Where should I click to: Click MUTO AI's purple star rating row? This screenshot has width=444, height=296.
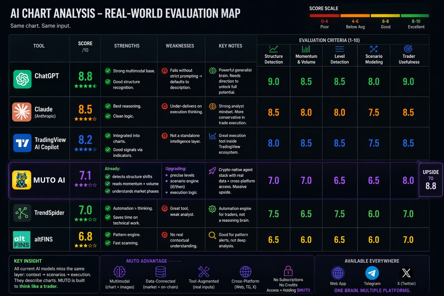pyautogui.click(x=85, y=185)
